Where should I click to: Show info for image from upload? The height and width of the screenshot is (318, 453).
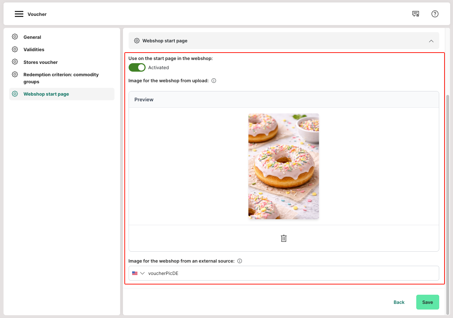(214, 80)
